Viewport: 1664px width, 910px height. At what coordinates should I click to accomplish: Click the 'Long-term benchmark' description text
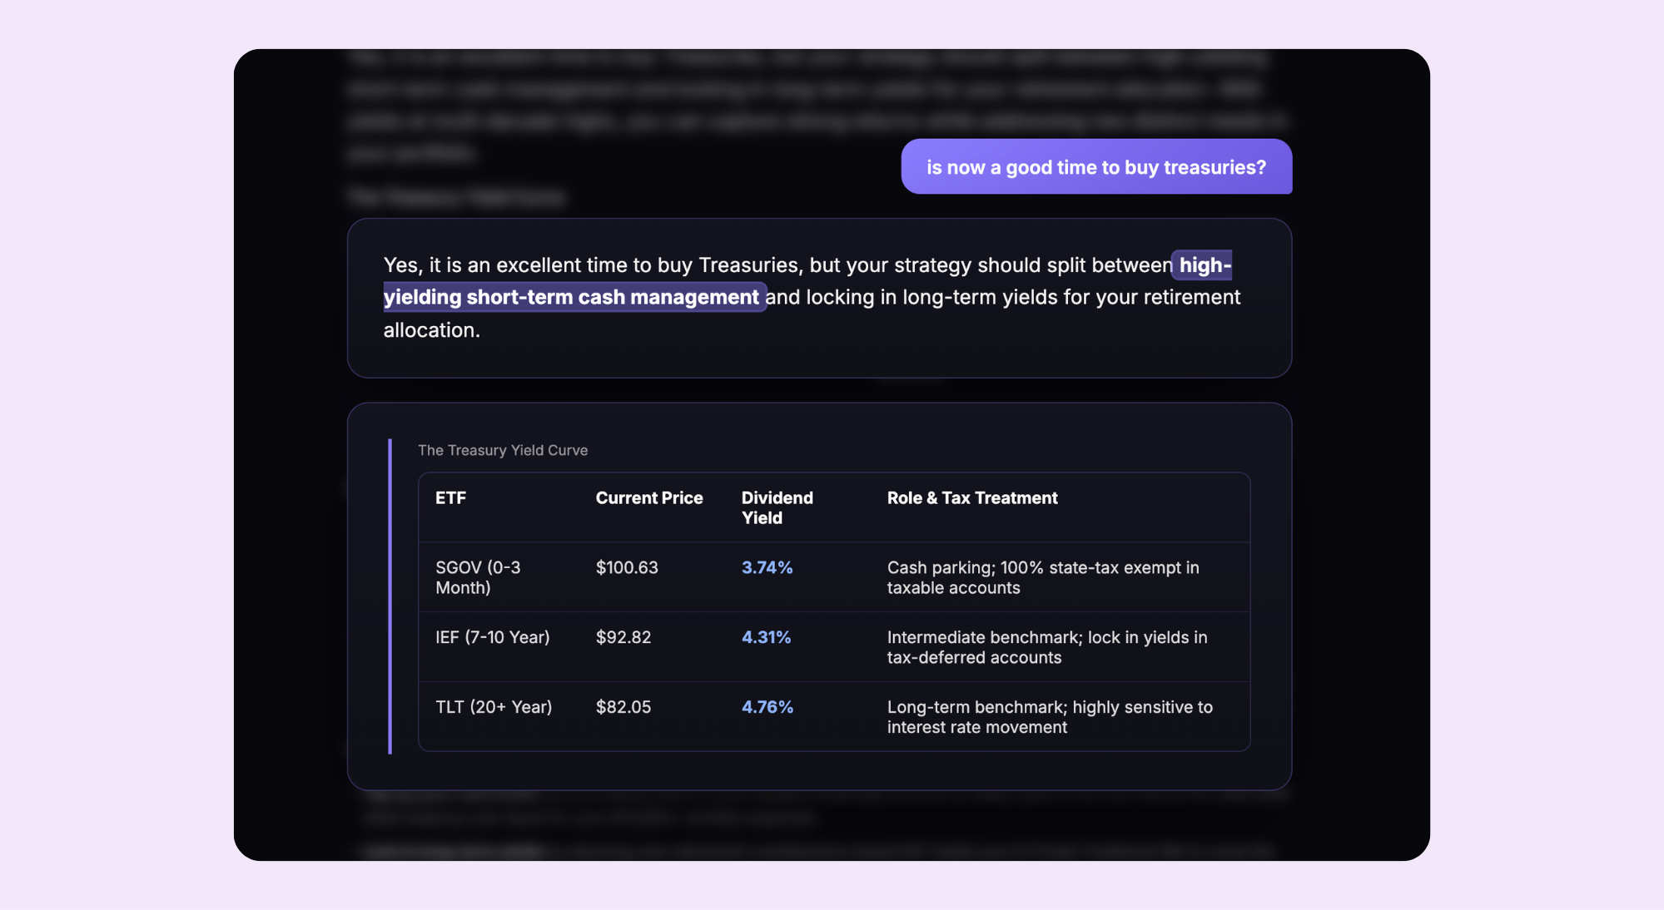click(1050, 717)
